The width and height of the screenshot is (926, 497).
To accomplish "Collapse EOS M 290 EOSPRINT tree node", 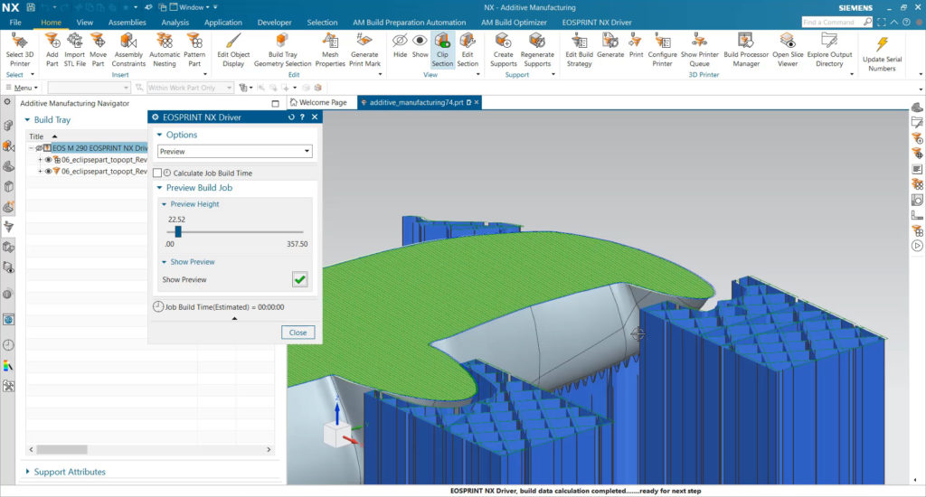I will point(32,148).
